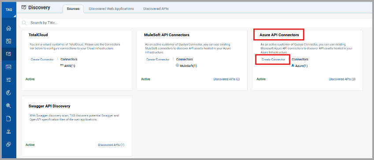
Task: Open the sliders configuration sidebar icon
Action: [x=8, y=80]
